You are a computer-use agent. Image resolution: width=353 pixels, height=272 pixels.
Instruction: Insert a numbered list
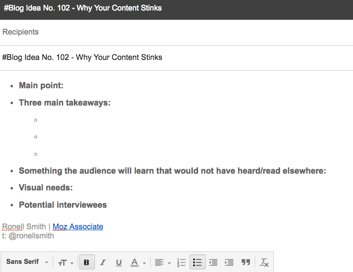click(181, 262)
